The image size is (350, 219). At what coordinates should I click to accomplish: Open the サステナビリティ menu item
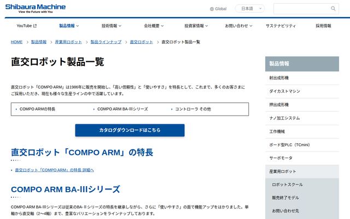pos(281,26)
